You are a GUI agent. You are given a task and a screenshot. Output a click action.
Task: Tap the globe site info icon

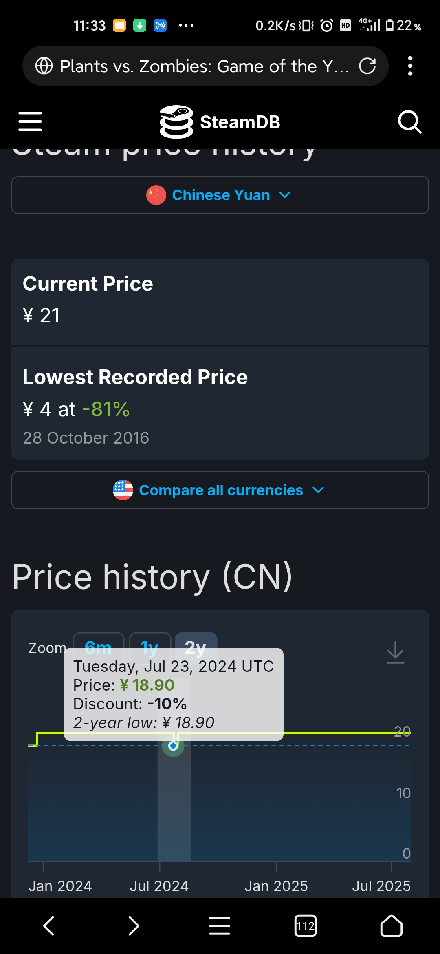(x=44, y=66)
